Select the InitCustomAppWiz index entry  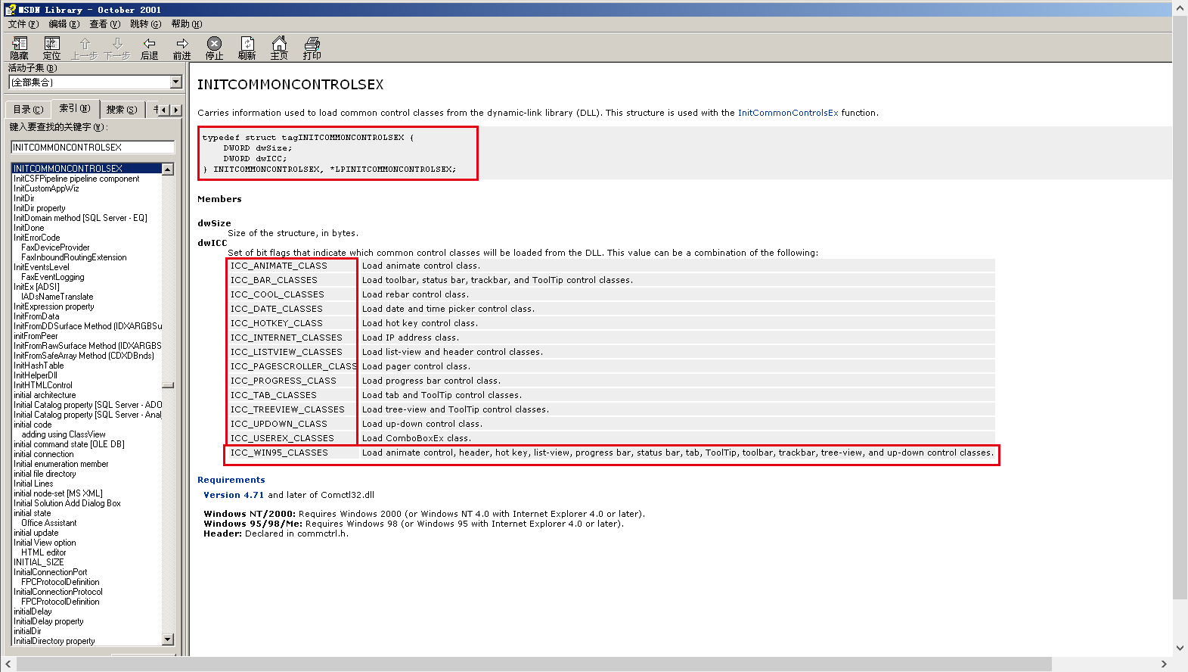point(46,188)
